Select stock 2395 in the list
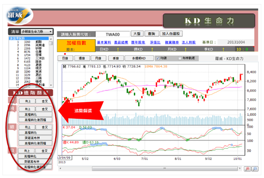 [29, 49]
